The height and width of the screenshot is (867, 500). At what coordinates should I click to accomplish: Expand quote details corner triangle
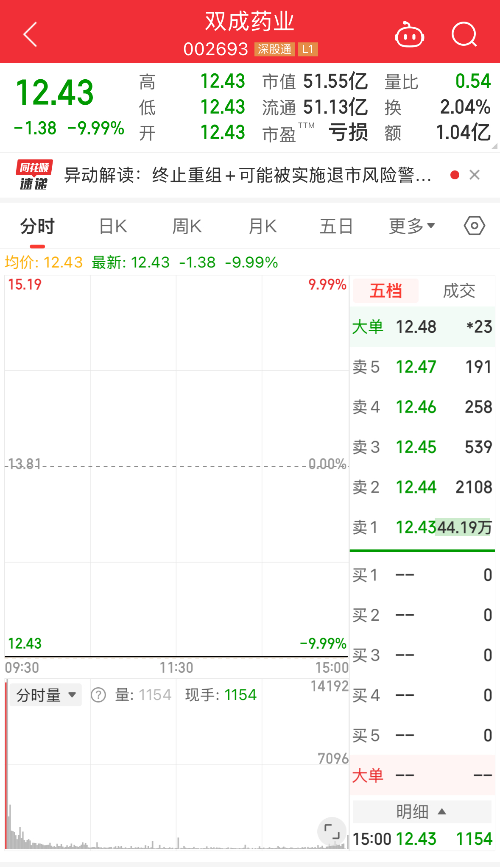pos(494,146)
